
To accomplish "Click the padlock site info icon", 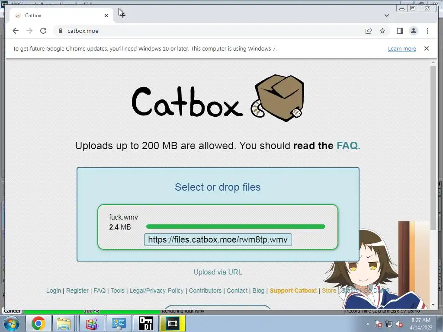I will coord(61,31).
